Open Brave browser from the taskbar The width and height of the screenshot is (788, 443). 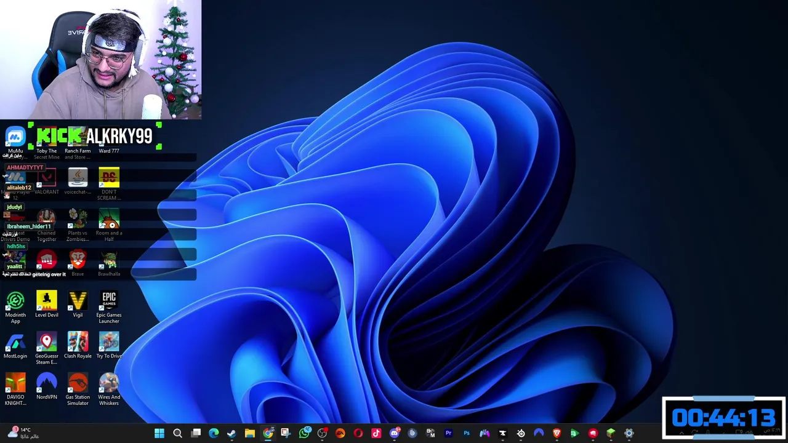coord(557,433)
